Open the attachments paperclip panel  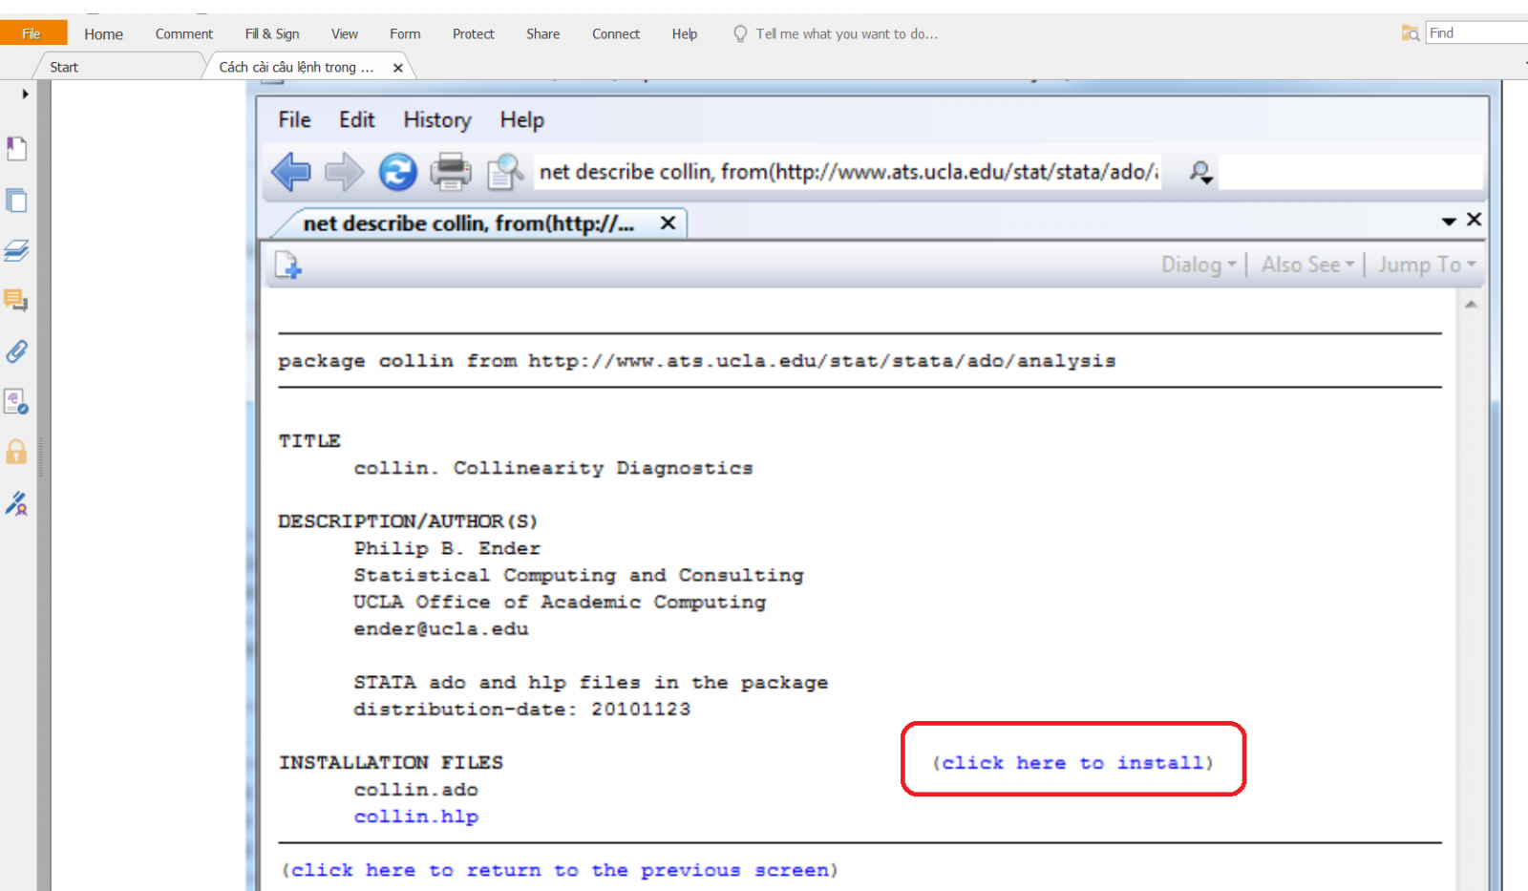coord(16,351)
